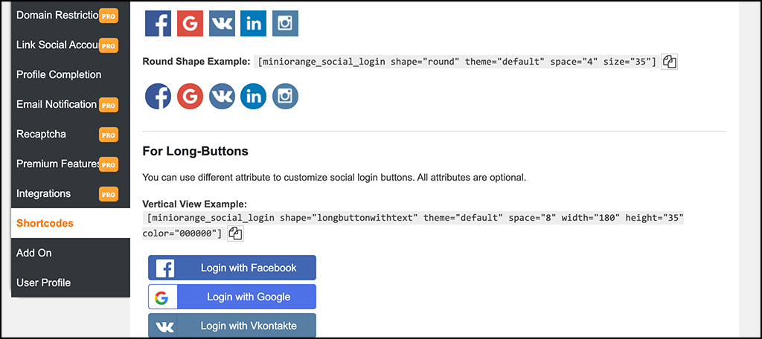The height and width of the screenshot is (339, 762).
Task: Copy the Round Shape Example shortcode
Action: click(x=670, y=62)
